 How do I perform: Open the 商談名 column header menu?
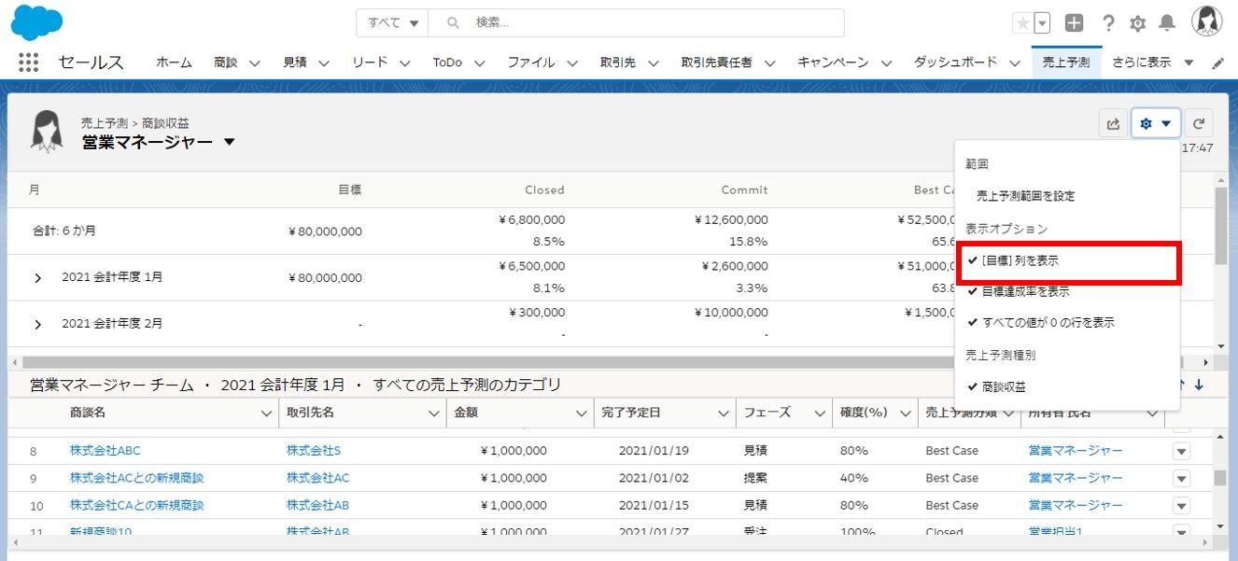click(x=267, y=414)
